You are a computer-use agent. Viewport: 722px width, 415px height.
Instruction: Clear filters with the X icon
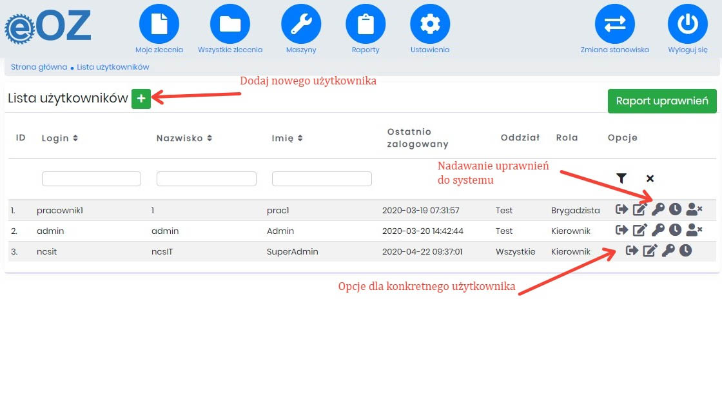tap(650, 179)
